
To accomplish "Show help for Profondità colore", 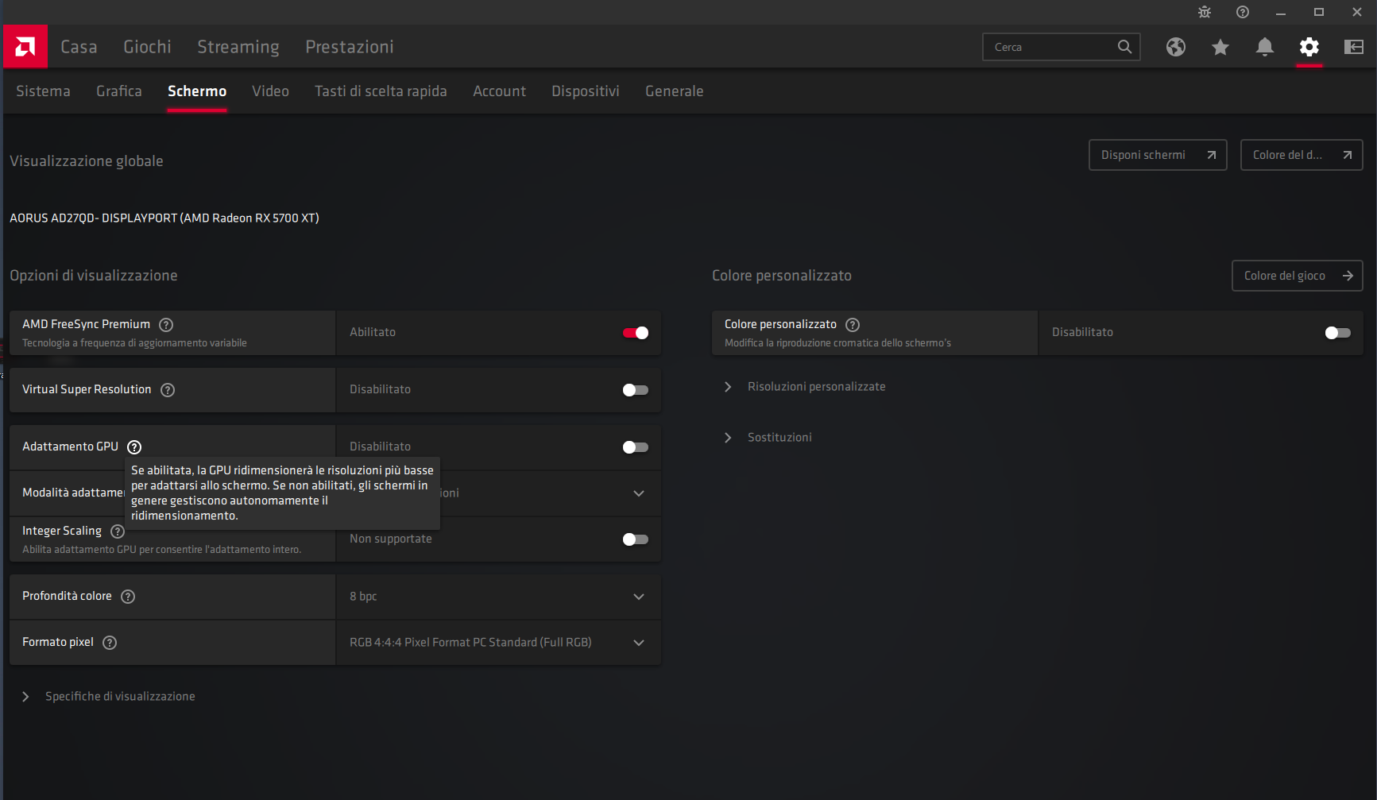I will (x=128, y=596).
